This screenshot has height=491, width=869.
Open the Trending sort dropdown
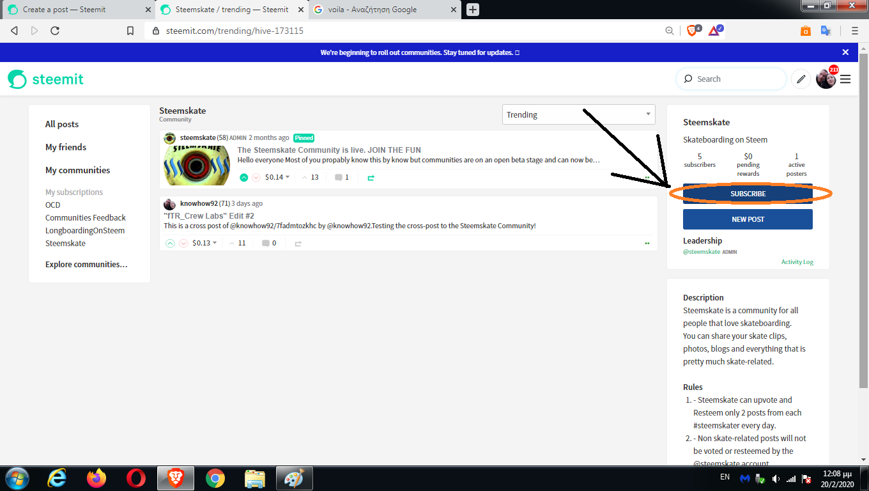coord(579,114)
